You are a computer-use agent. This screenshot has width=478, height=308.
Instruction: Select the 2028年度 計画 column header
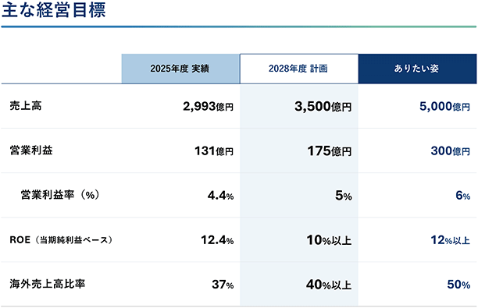click(298, 69)
